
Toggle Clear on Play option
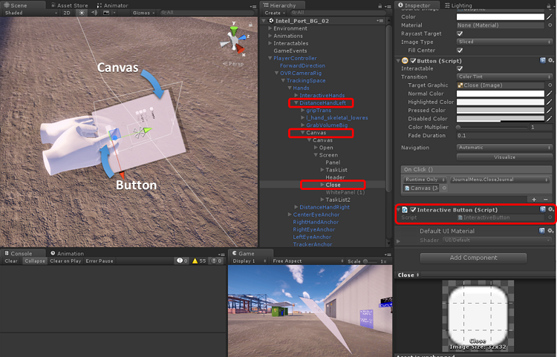[65, 261]
